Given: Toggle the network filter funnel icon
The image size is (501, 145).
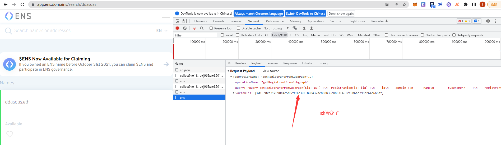Looking at the screenshot, I should 194,28.
